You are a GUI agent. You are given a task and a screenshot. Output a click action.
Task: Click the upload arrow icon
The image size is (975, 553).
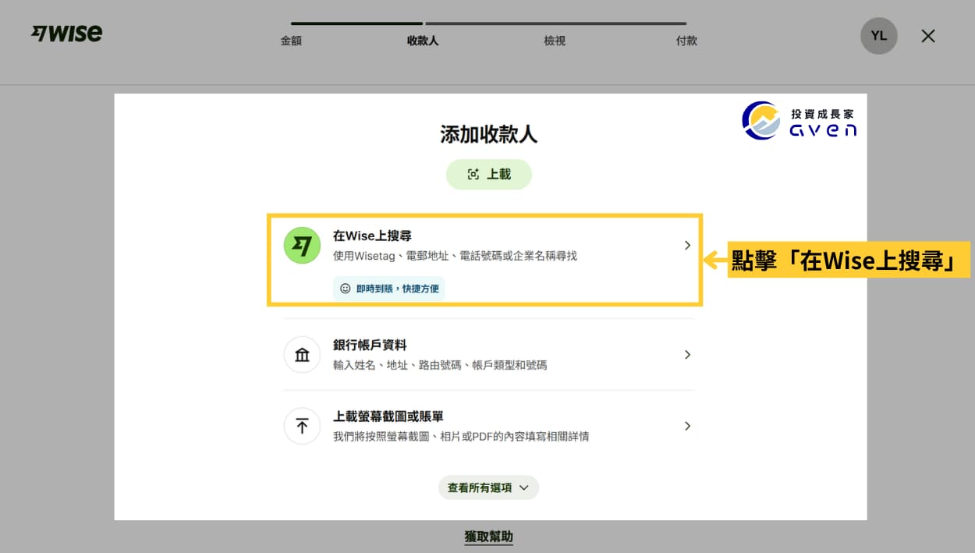(x=302, y=426)
